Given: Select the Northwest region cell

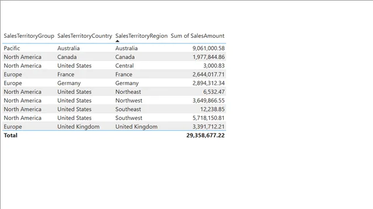Looking at the screenshot, I should 129,100.
